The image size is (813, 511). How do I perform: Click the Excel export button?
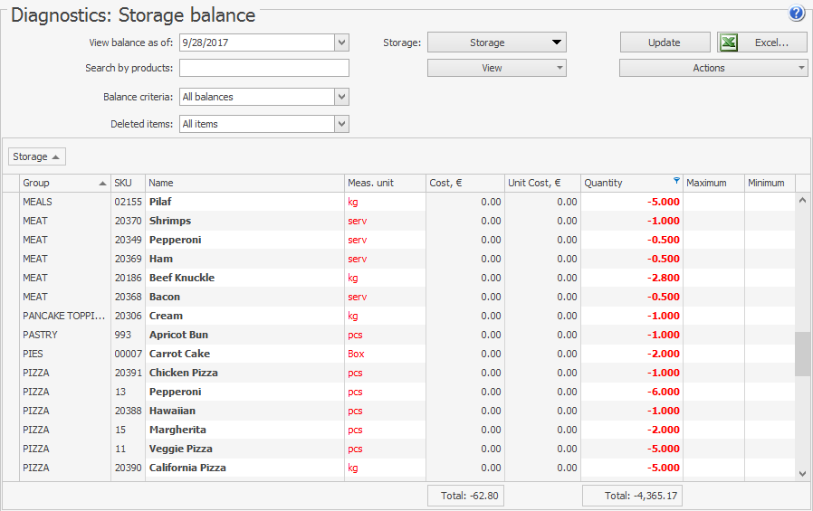[x=762, y=43]
